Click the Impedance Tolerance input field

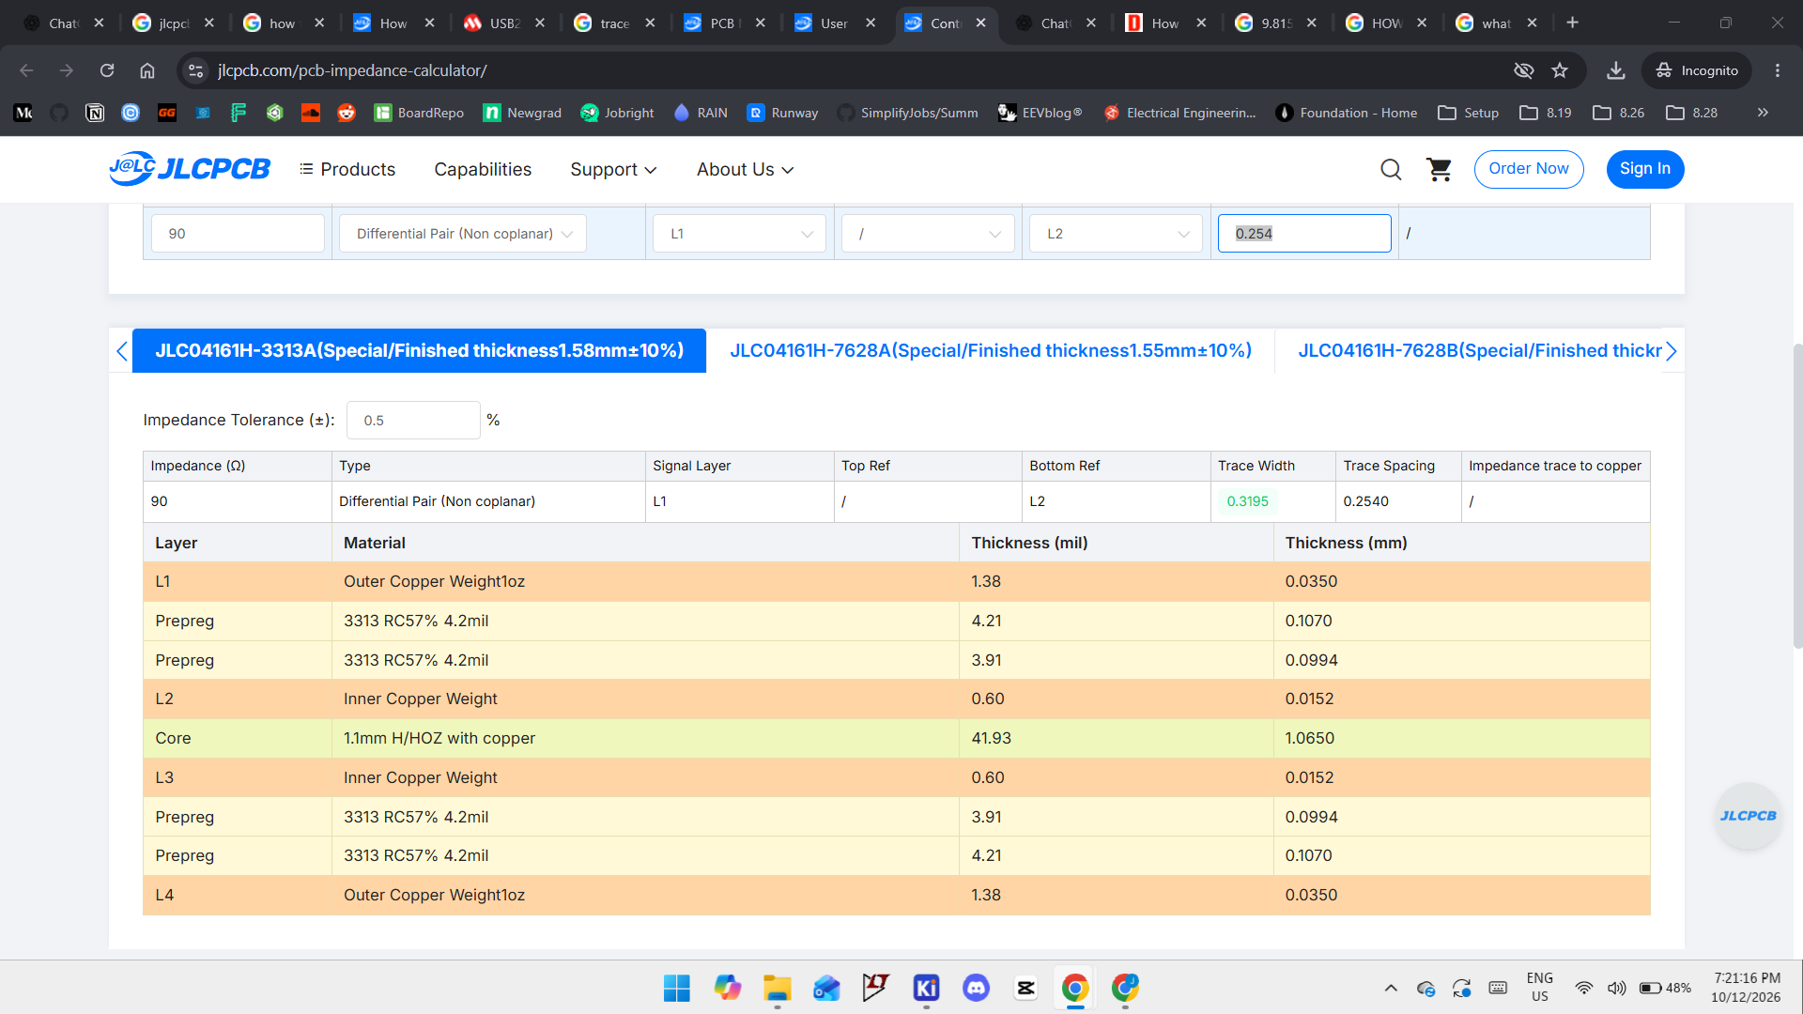coord(413,421)
